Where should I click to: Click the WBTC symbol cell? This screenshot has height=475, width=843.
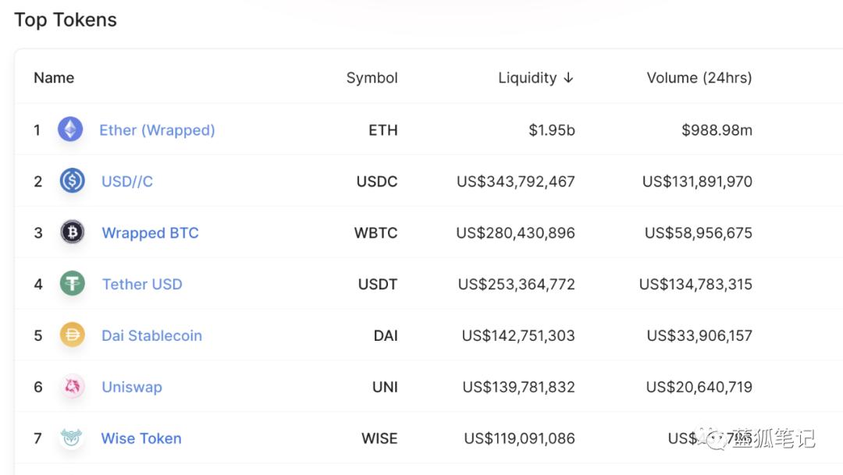[375, 232]
